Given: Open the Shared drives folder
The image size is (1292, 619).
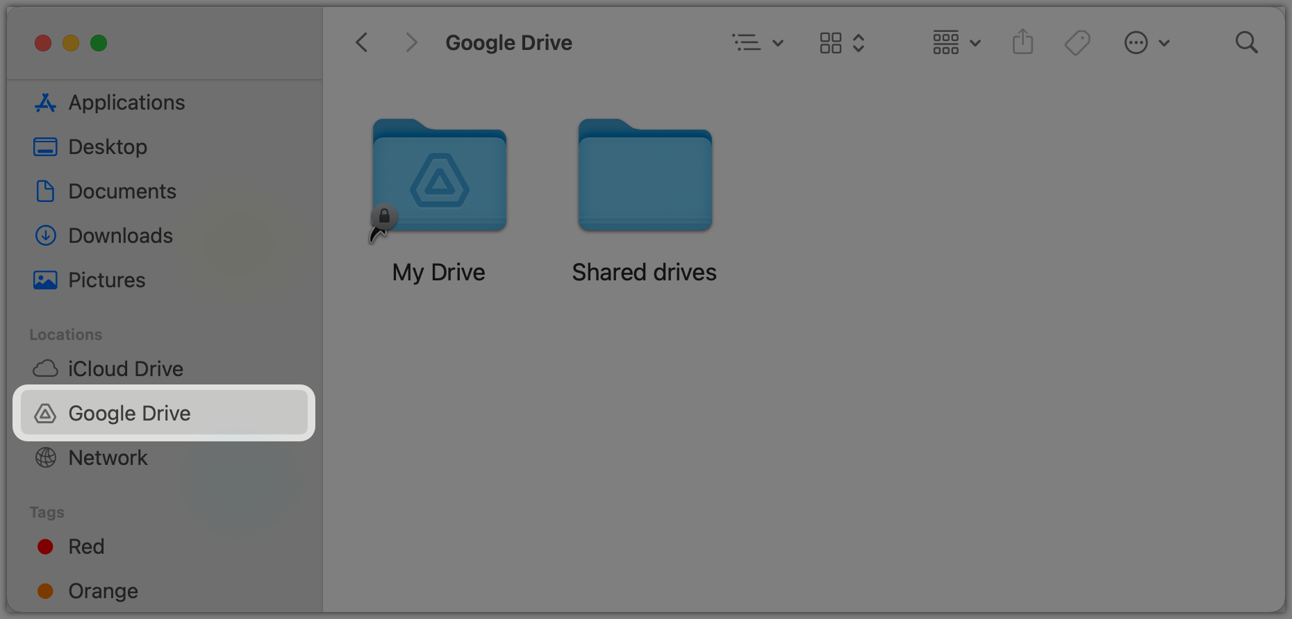Looking at the screenshot, I should click(x=645, y=175).
